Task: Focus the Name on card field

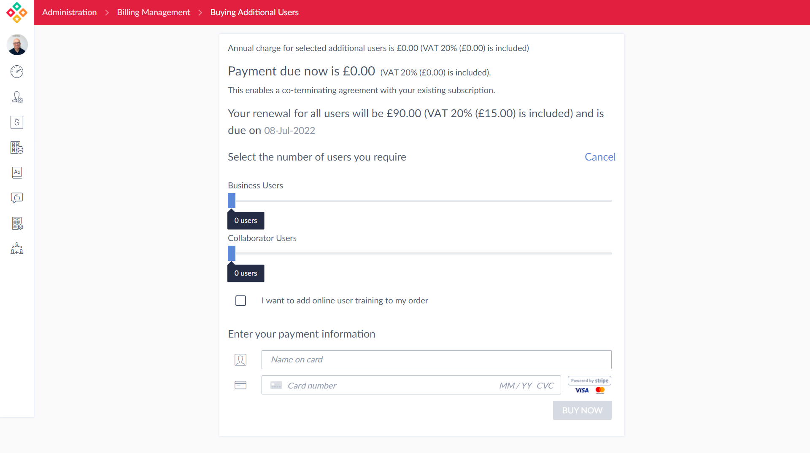Action: pos(436,359)
